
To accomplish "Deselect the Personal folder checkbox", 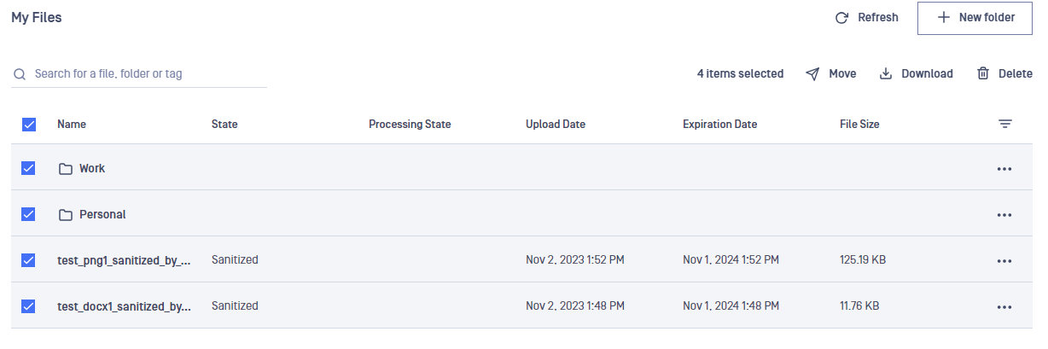I will point(28,214).
